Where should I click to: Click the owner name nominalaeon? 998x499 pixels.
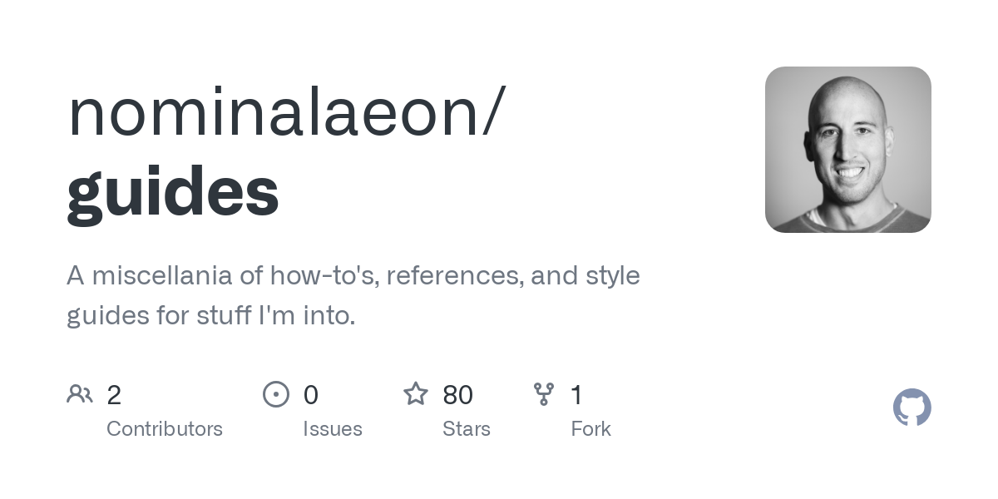[274, 112]
